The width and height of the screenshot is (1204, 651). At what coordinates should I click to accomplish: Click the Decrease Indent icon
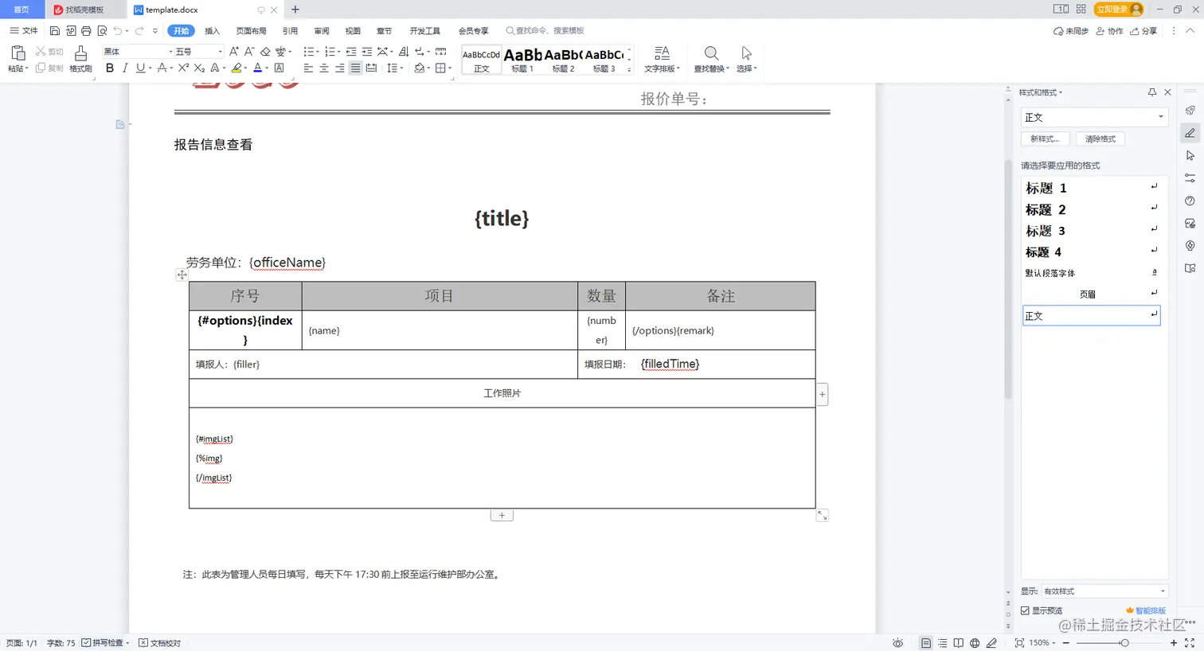tap(351, 52)
